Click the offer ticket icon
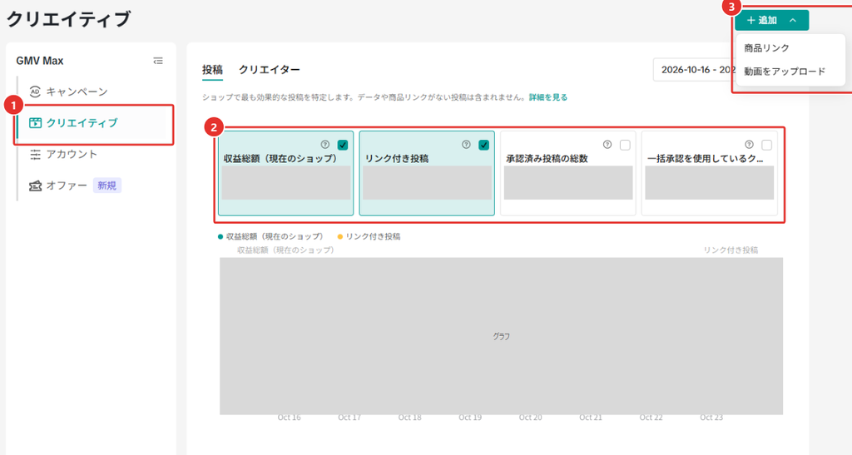 35,185
